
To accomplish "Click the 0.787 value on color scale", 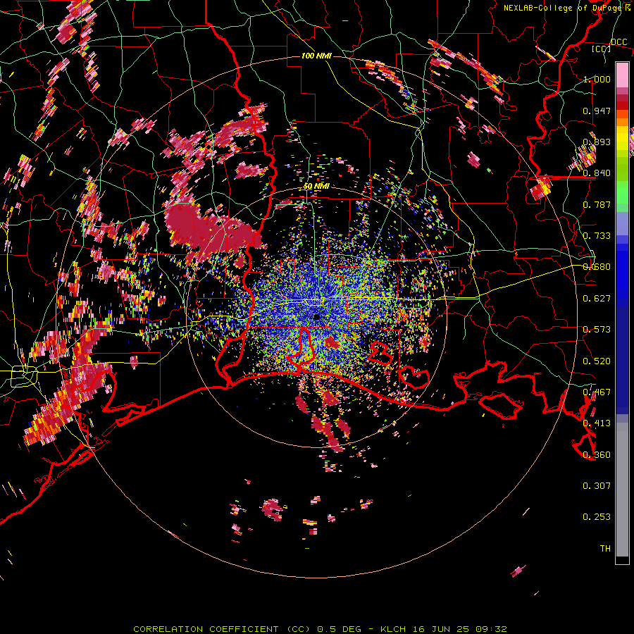I will coord(597,204).
